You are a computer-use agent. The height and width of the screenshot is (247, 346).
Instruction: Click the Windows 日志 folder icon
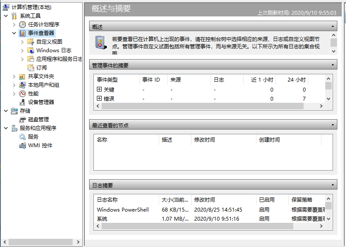pos(31,51)
